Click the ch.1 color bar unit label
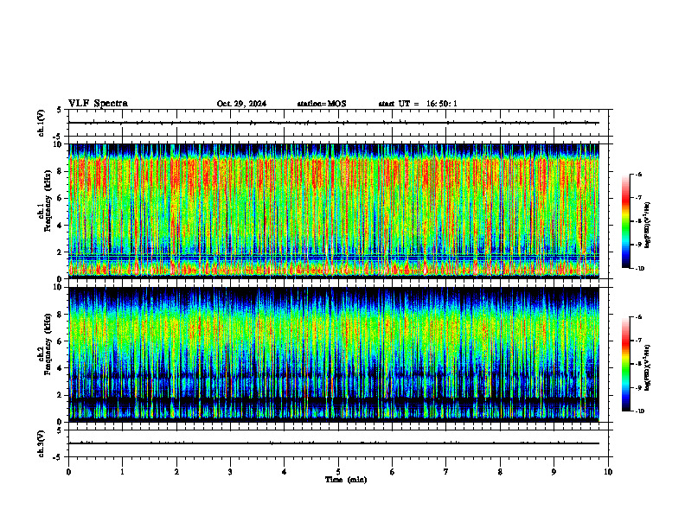 click(648, 225)
